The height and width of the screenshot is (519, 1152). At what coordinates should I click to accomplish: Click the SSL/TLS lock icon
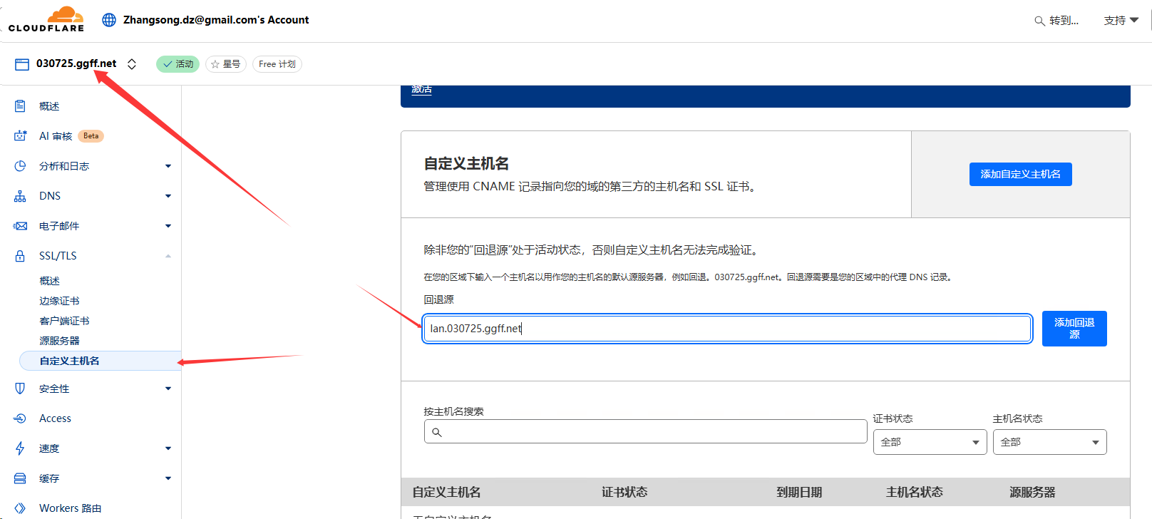pos(20,256)
